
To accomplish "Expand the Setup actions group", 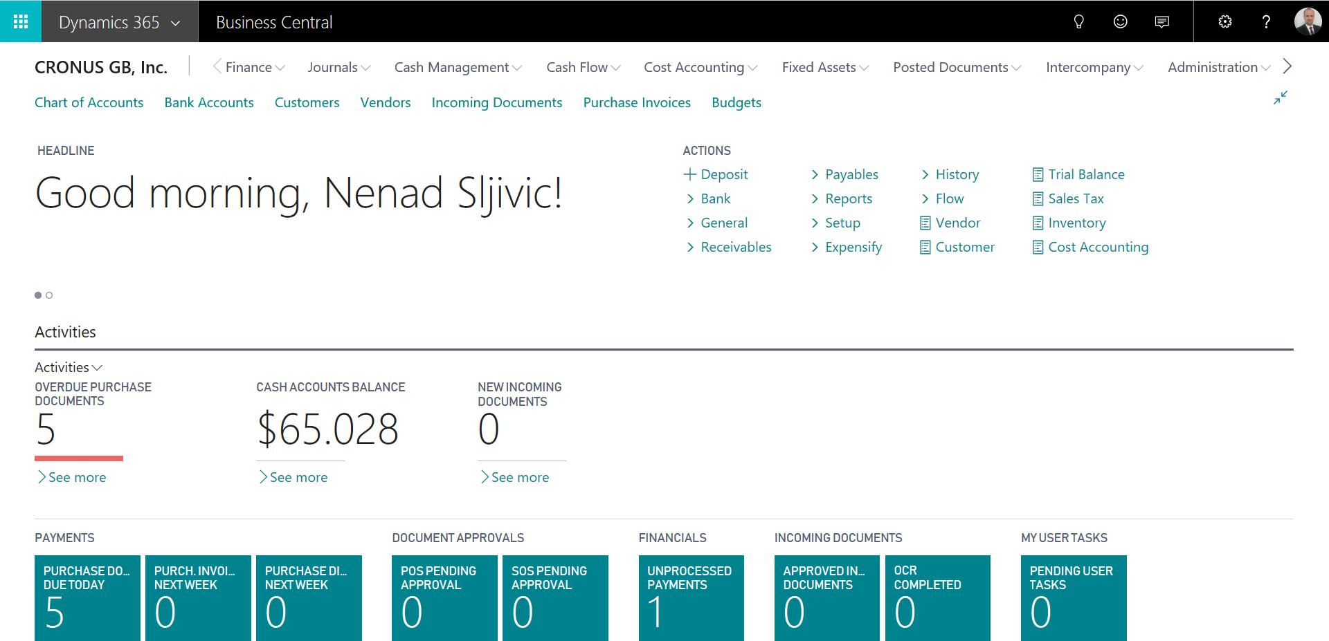I will [835, 223].
